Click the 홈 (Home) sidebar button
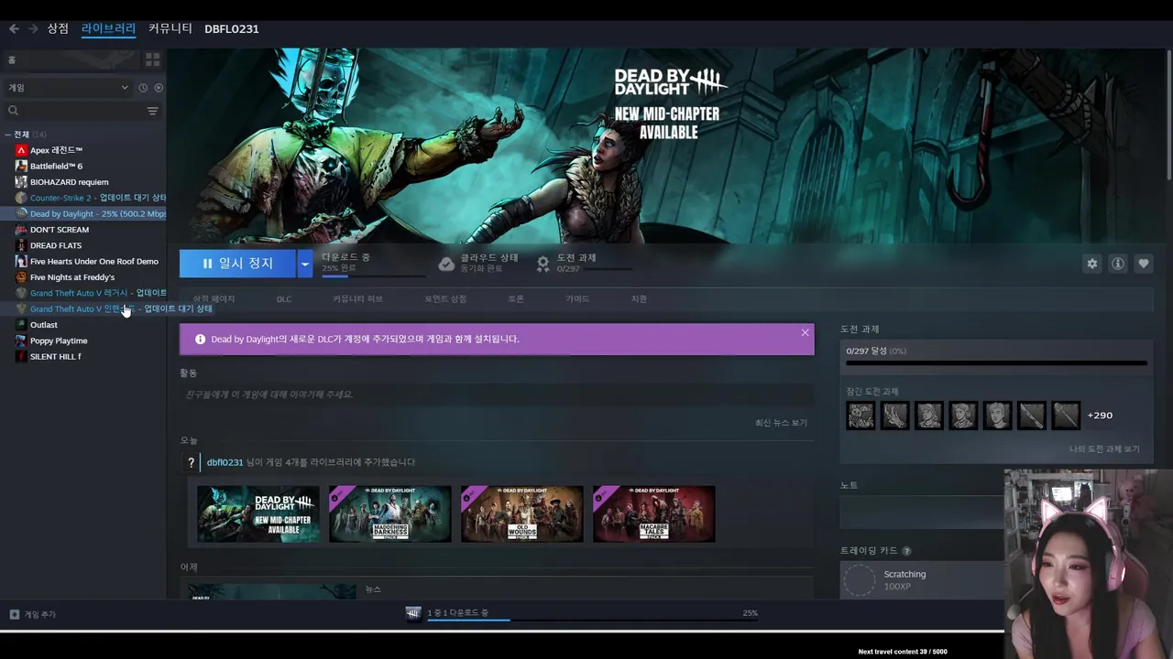 point(71,59)
